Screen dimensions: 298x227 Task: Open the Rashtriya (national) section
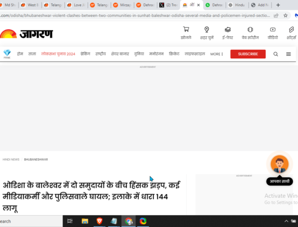(101, 54)
